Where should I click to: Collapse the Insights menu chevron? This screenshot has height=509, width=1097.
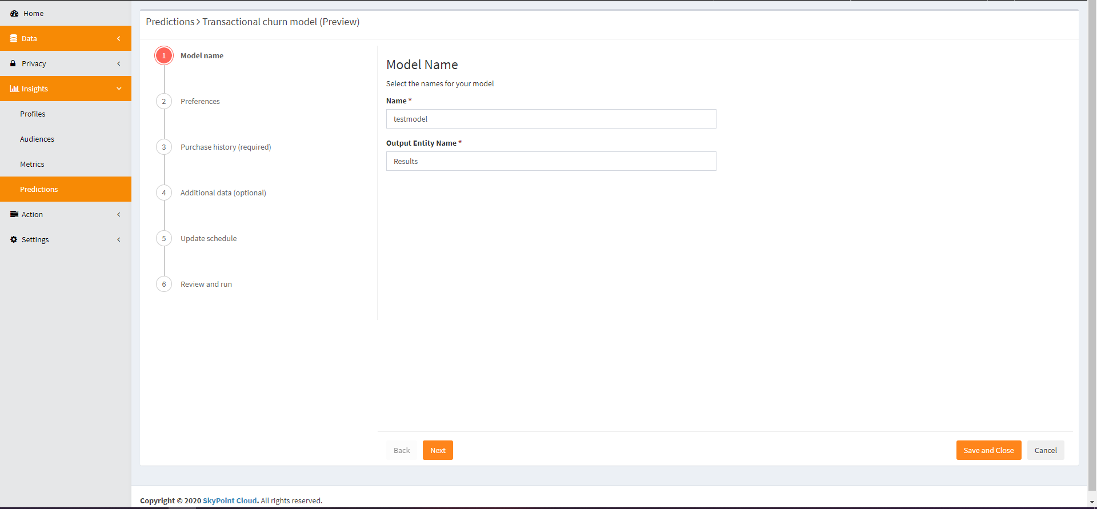(119, 89)
